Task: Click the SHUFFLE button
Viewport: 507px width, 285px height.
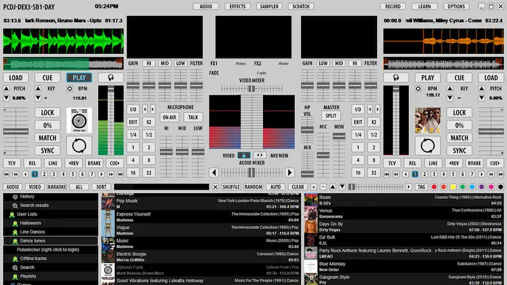Action: [231, 187]
